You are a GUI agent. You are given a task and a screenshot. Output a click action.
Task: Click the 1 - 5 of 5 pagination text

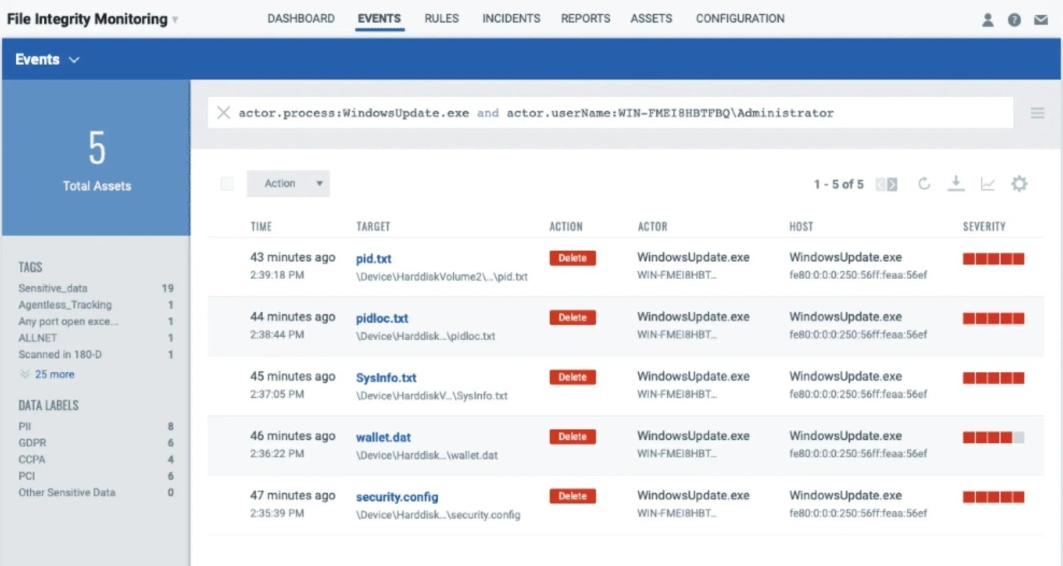(838, 184)
